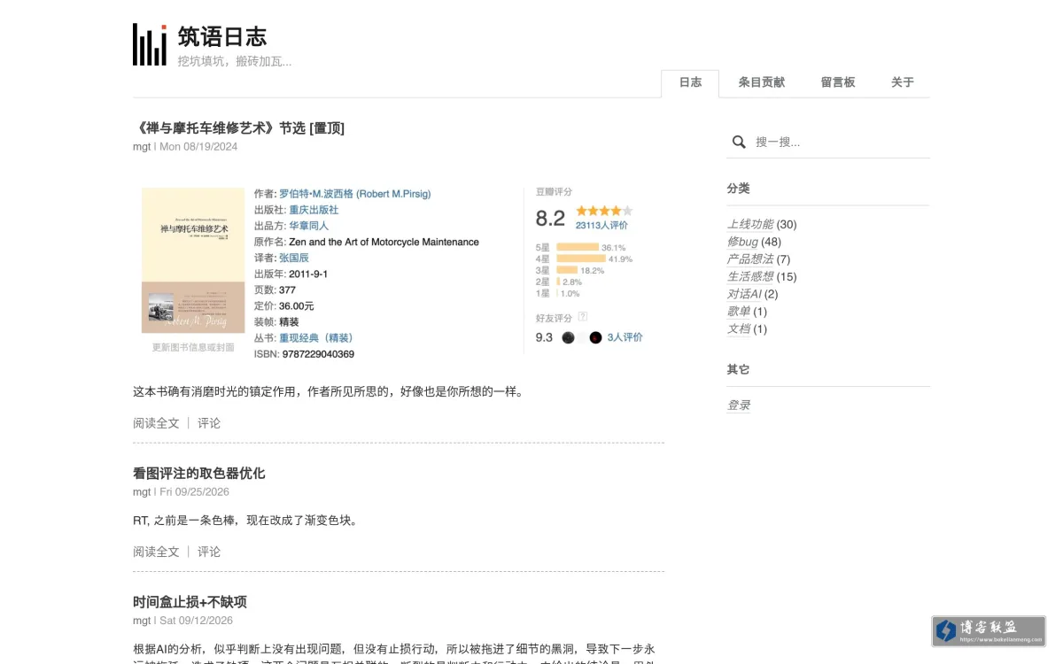The image size is (1063, 664).
Task: Click the book cover thumbnail
Action: (x=193, y=260)
